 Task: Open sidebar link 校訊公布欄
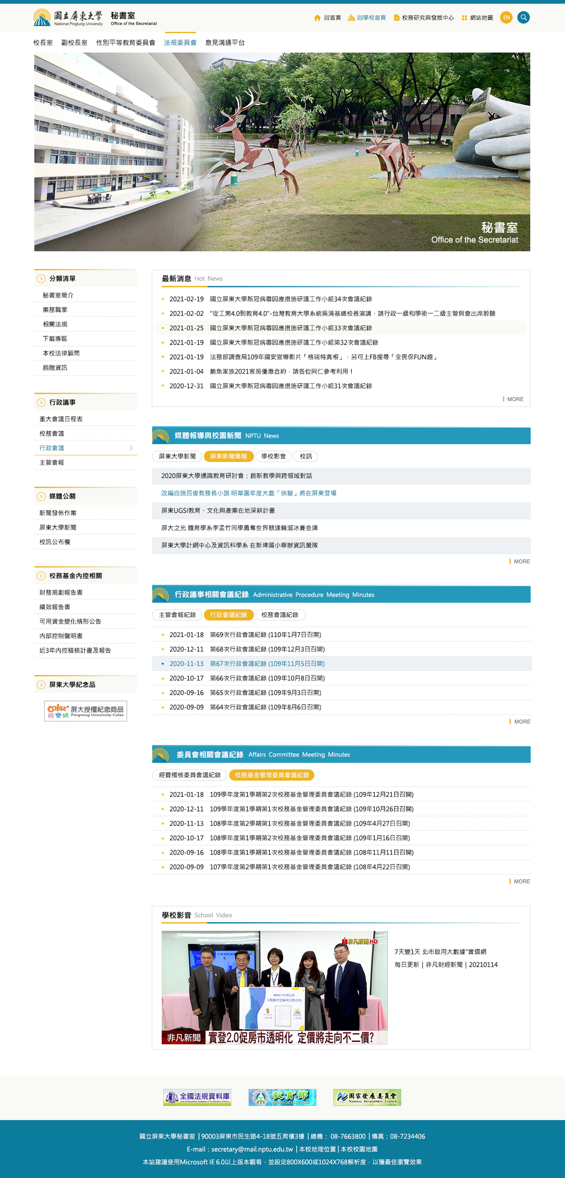point(55,542)
